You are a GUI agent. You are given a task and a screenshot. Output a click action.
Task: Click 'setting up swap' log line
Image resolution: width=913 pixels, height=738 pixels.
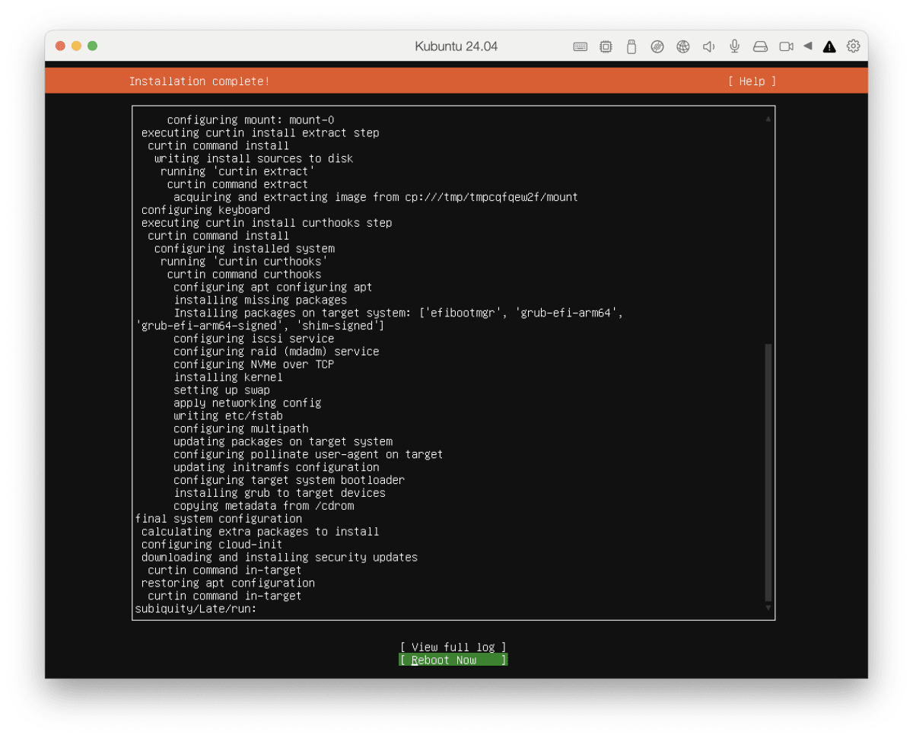[221, 390]
